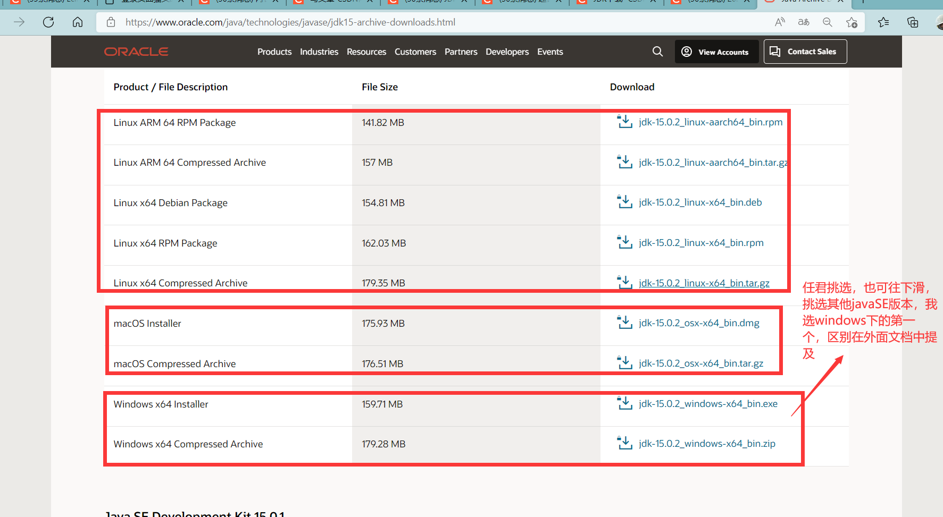Click the browser profile avatar icon
Screen dimensions: 943x517
point(938,22)
